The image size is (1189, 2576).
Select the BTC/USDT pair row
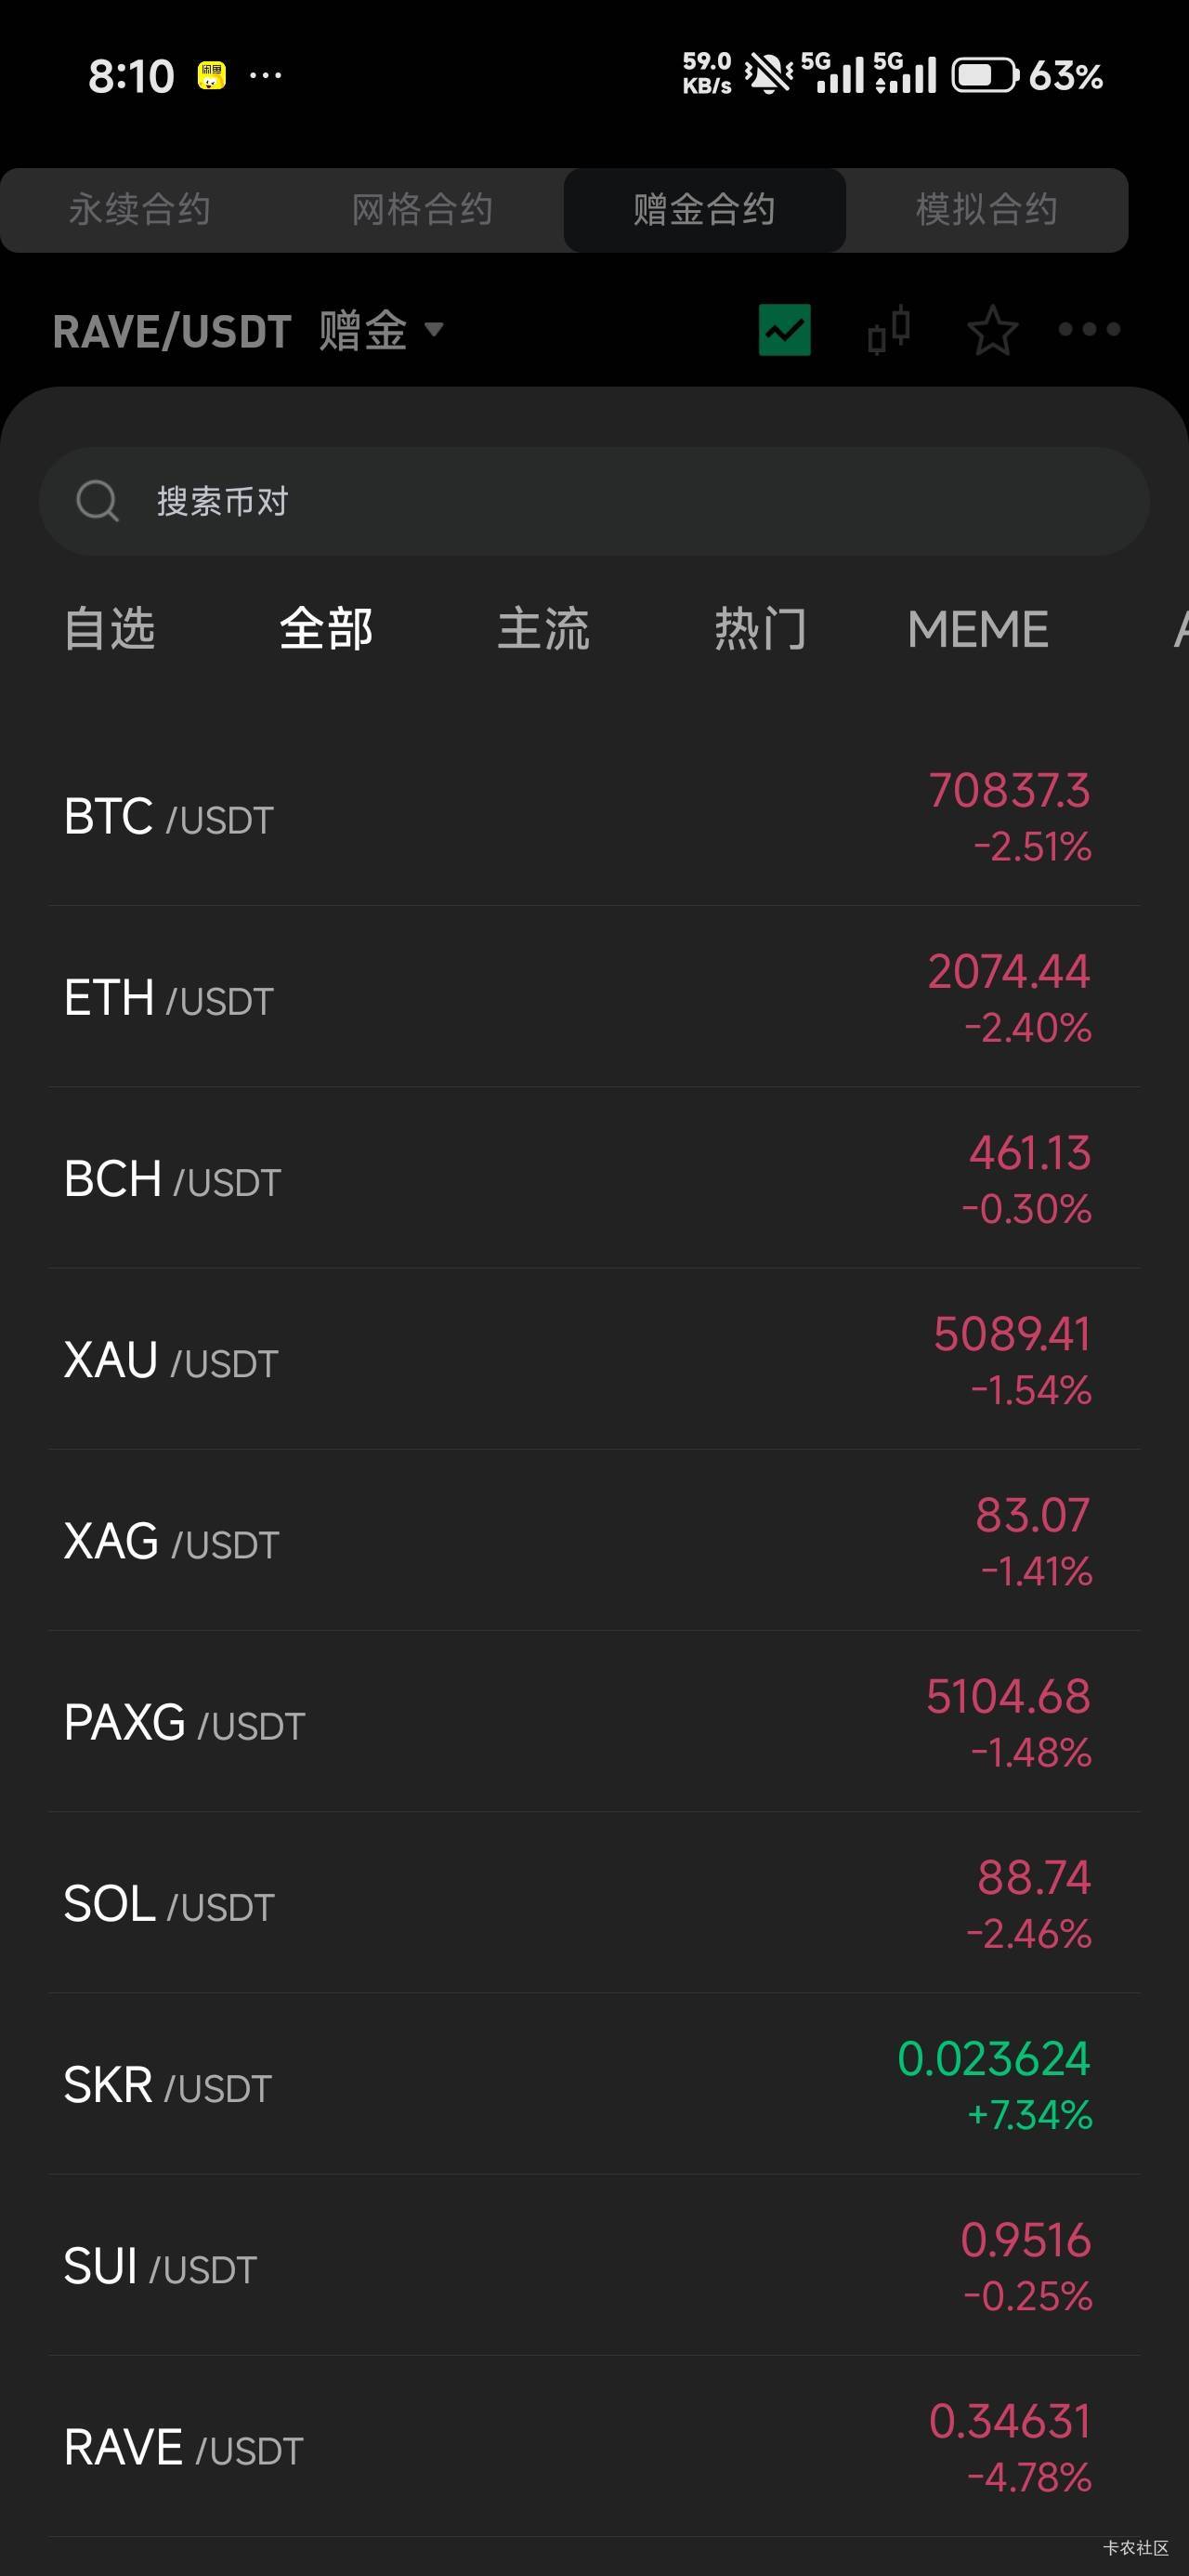594,817
